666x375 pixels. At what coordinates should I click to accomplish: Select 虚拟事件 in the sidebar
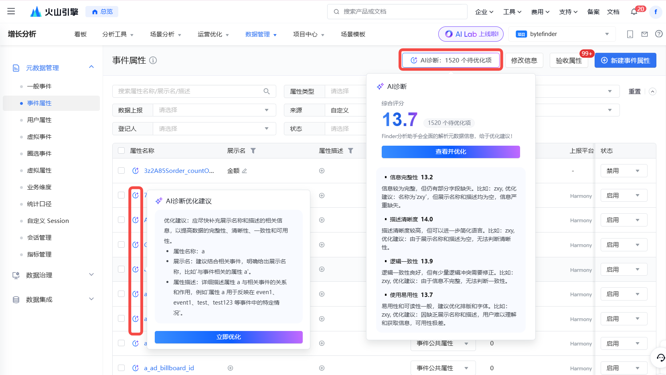pyautogui.click(x=39, y=137)
